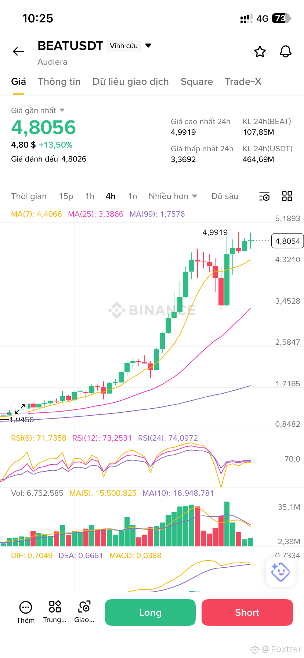This screenshot has height=658, width=304.
Task: Tap RSI(24): 74,0972 label
Action: (x=168, y=438)
